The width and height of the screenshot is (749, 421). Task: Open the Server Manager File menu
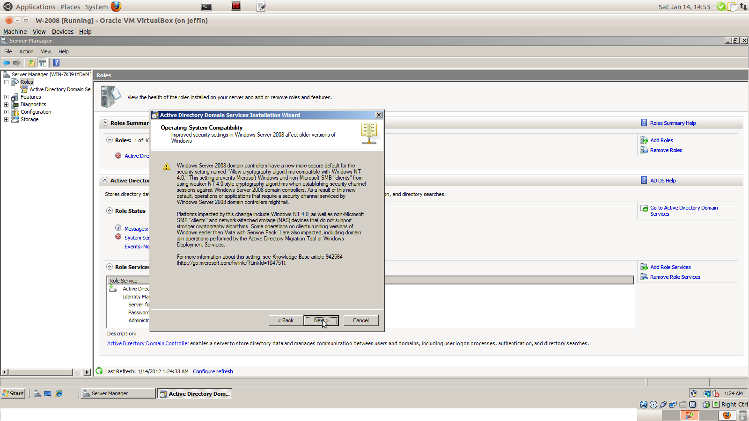[8, 51]
